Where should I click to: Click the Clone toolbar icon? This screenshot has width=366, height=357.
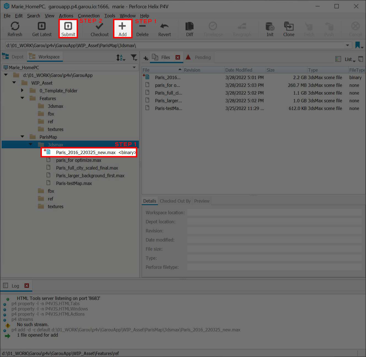click(289, 29)
